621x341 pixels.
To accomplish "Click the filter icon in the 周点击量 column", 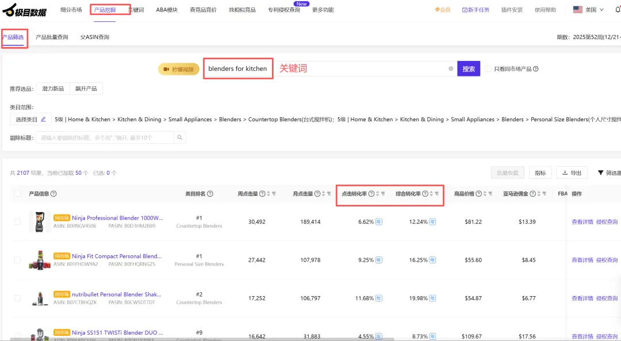I will tap(274, 194).
